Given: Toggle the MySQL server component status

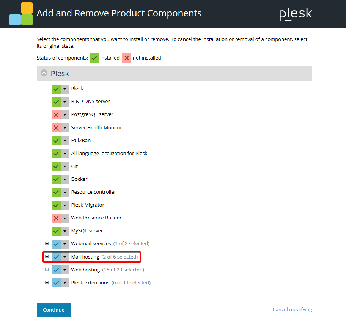Looking at the screenshot, I should [x=55, y=230].
